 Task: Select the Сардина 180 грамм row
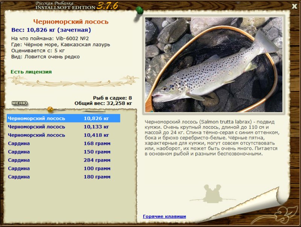pos(64,177)
